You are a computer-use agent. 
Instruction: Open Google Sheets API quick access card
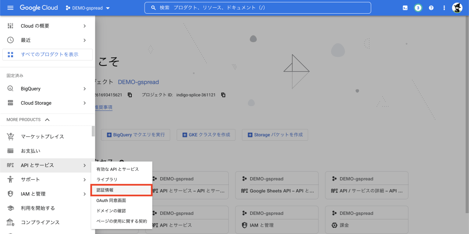277,185
